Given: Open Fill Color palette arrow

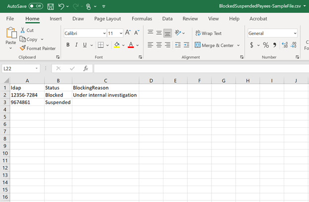Looking at the screenshot, I should (x=123, y=46).
